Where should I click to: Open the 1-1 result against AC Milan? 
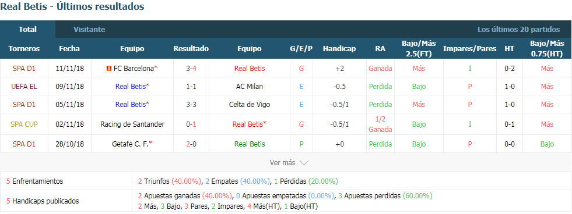(x=191, y=86)
